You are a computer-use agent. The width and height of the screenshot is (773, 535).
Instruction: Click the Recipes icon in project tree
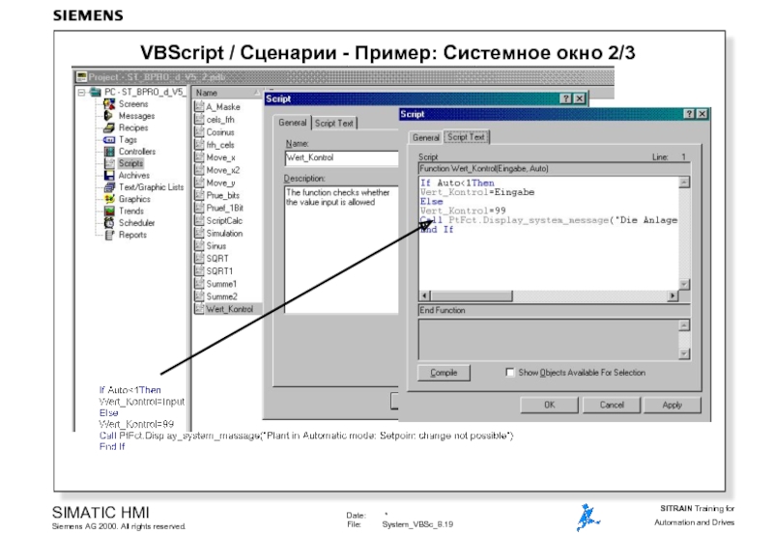tap(109, 127)
